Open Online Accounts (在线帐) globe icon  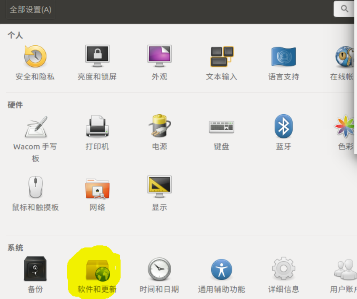coord(344,56)
